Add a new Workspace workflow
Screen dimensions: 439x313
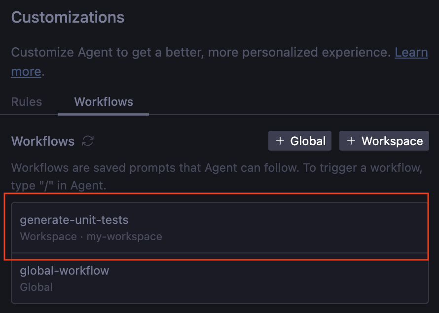pos(384,141)
